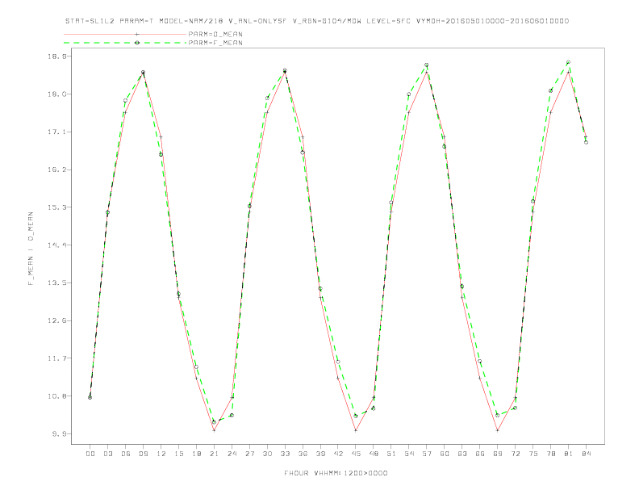Screen dimensions: 639x494
Task: Click the FHOUR VHHMM:1200>0000 x-axis label
Action: click(x=336, y=473)
